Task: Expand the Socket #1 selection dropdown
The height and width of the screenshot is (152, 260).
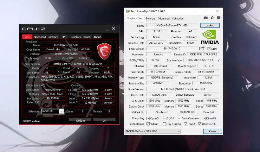Action: pos(61,111)
